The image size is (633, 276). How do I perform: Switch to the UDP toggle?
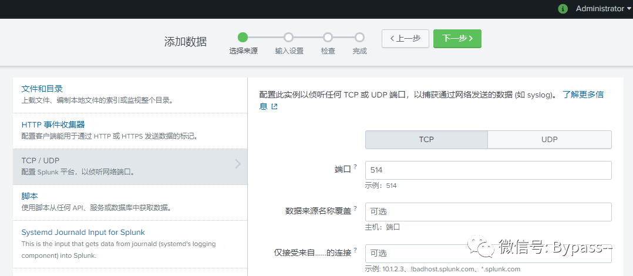pos(550,140)
